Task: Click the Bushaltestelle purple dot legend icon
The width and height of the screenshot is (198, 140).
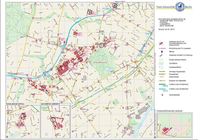Action: coord(162,95)
